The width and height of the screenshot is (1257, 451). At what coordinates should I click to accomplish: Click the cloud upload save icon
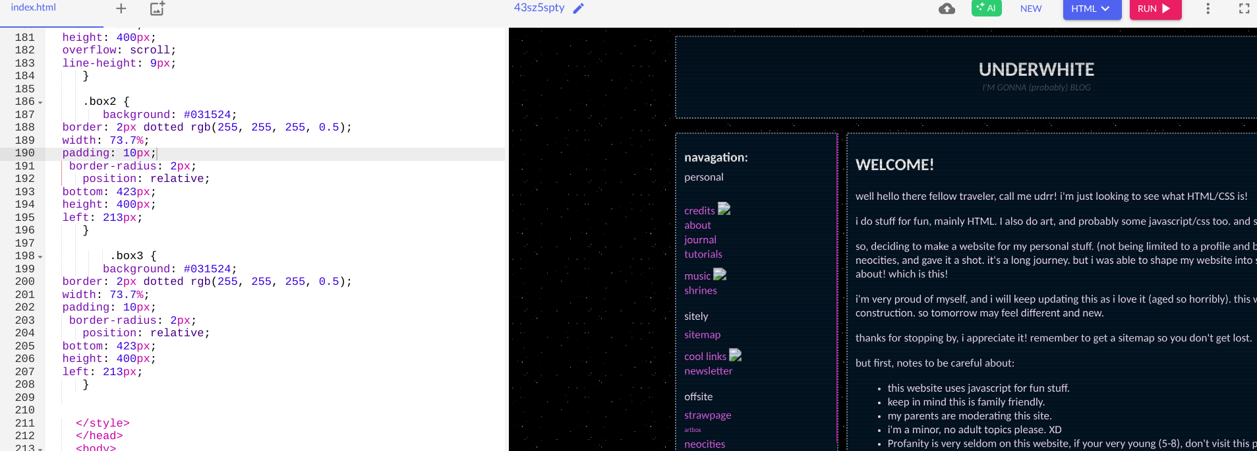tap(947, 9)
